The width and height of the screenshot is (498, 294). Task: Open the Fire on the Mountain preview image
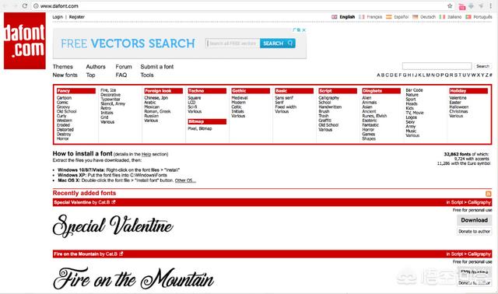pyautogui.click(x=133, y=278)
